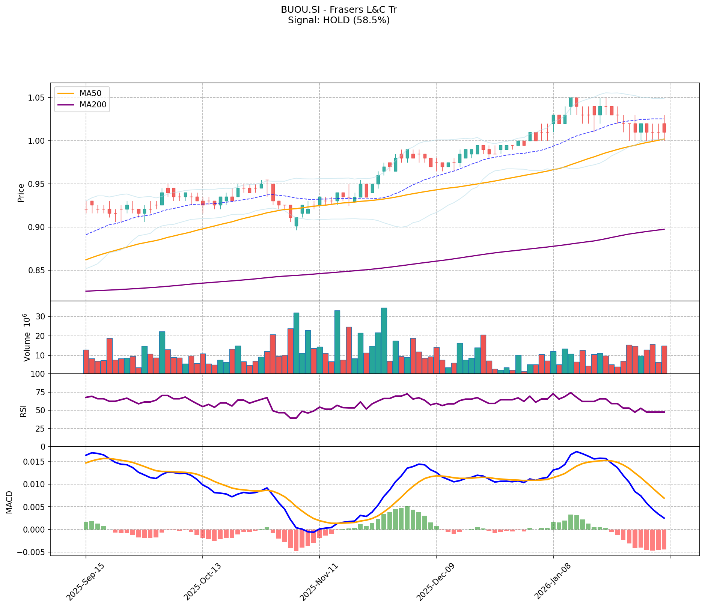Viewport: 705px width, 608px height.
Task: Click the MA200 legend label
Action: click(93, 105)
